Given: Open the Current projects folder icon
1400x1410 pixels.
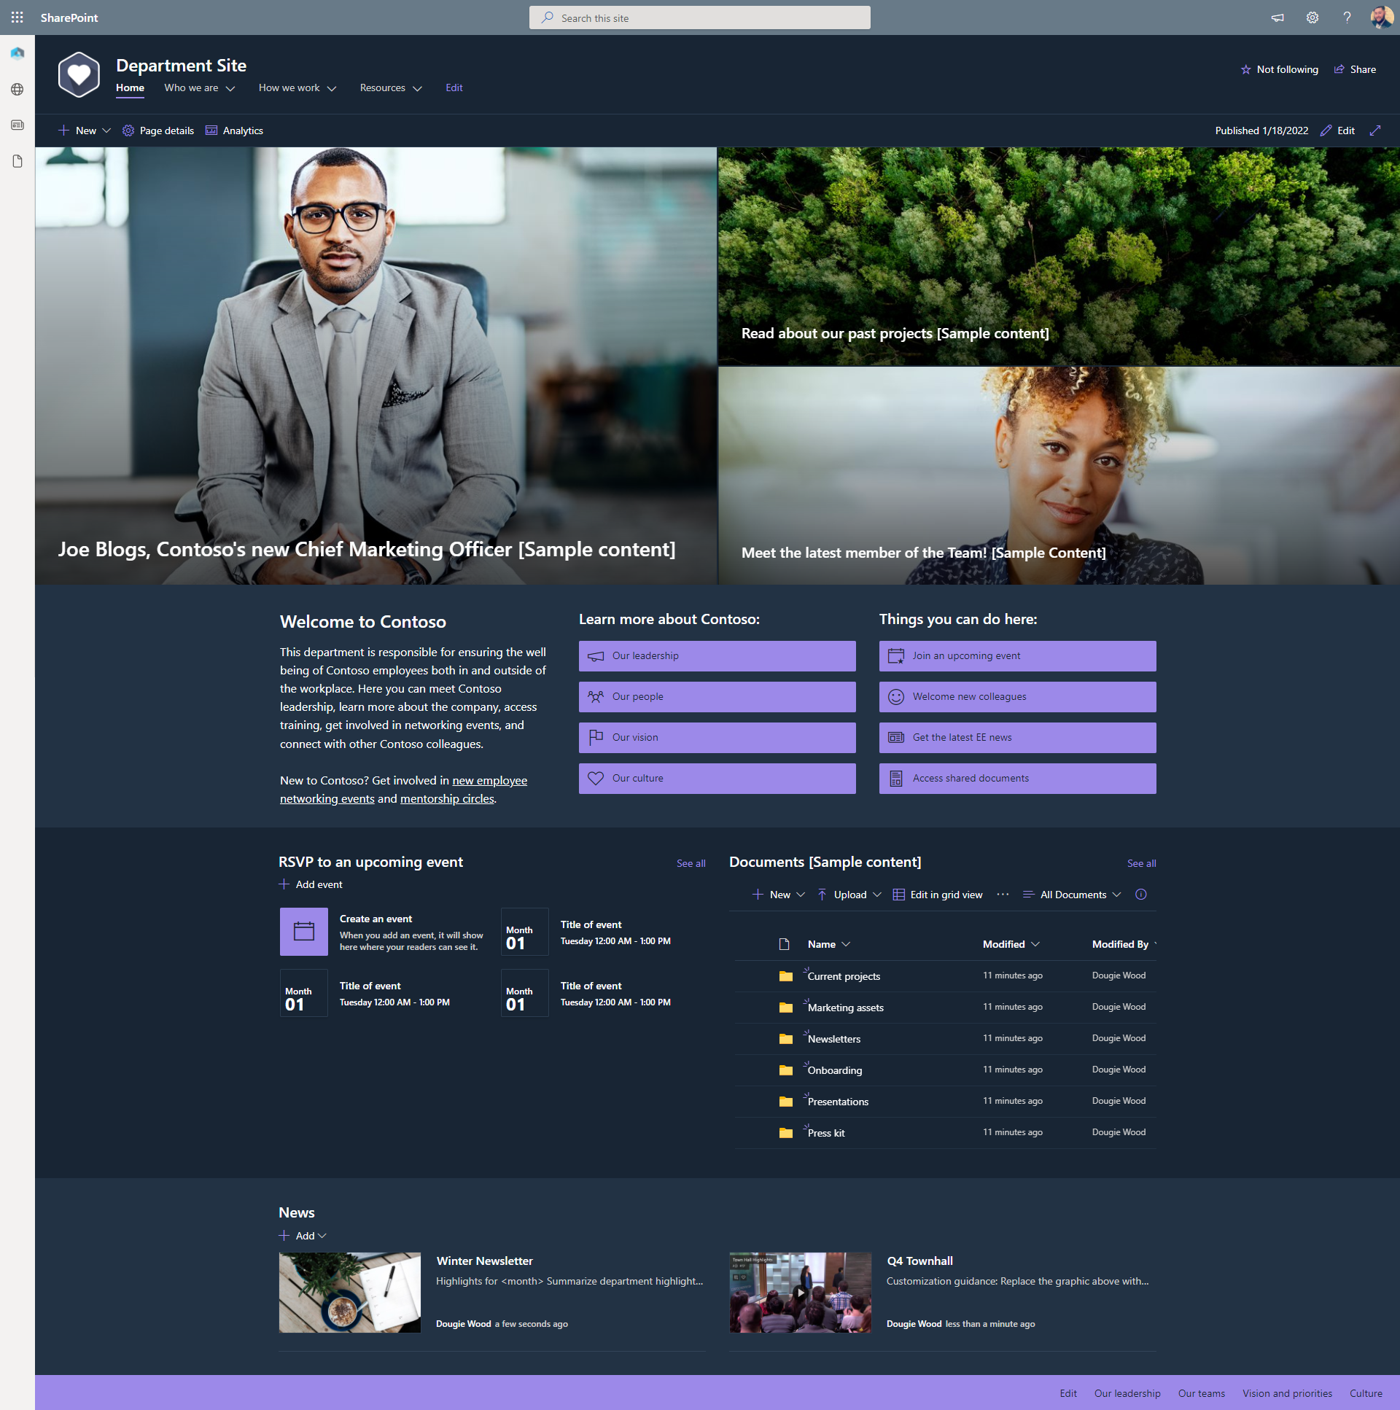Looking at the screenshot, I should pos(785,976).
